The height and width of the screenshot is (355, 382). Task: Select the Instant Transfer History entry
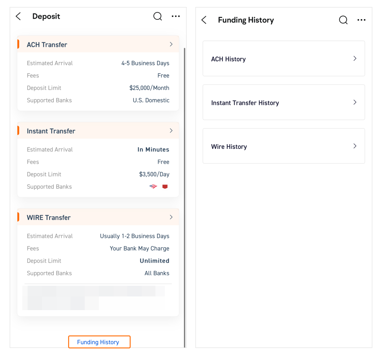coord(284,102)
